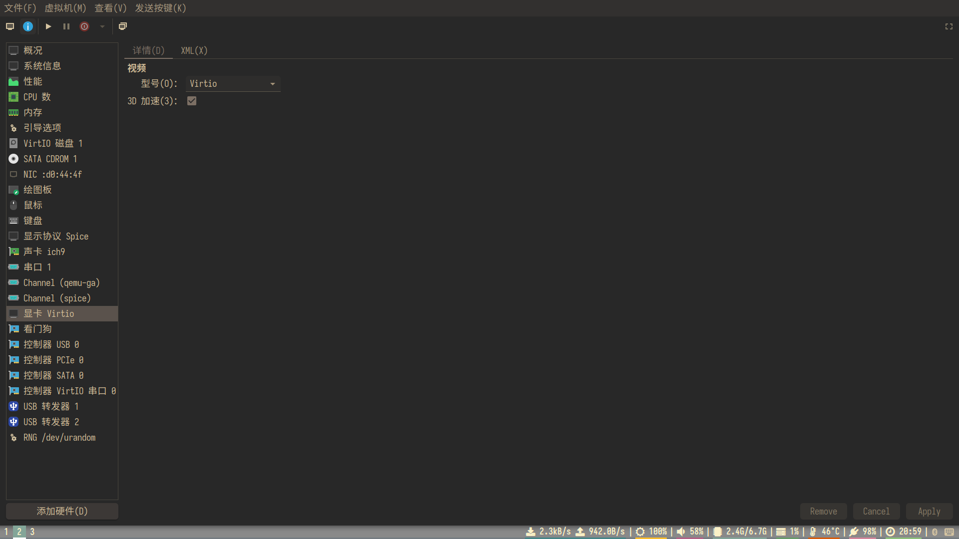Viewport: 959px width, 539px height.
Task: Open the snapshots manager icon
Action: [123, 26]
